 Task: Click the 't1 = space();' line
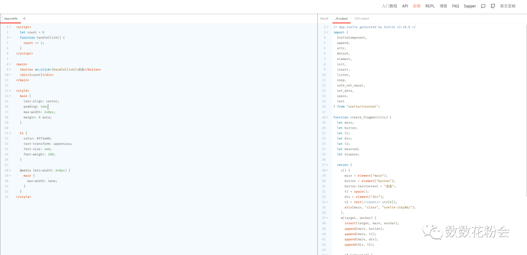pos(356,192)
